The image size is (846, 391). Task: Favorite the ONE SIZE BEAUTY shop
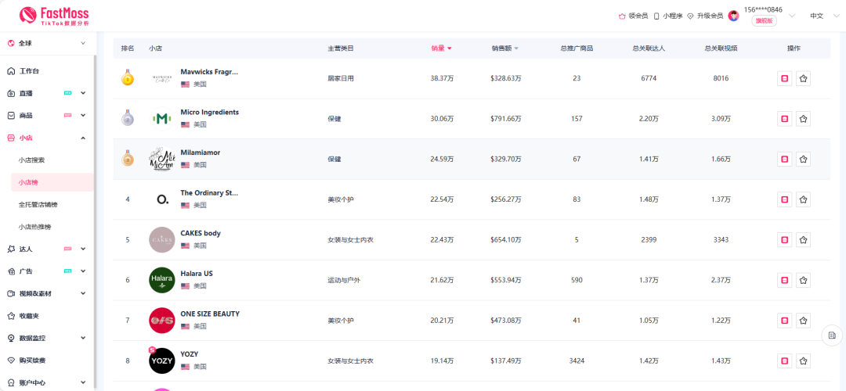tap(804, 321)
